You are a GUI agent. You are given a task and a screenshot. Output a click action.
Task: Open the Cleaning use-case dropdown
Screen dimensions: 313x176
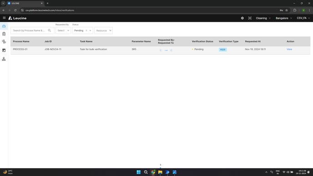[x=263, y=18]
